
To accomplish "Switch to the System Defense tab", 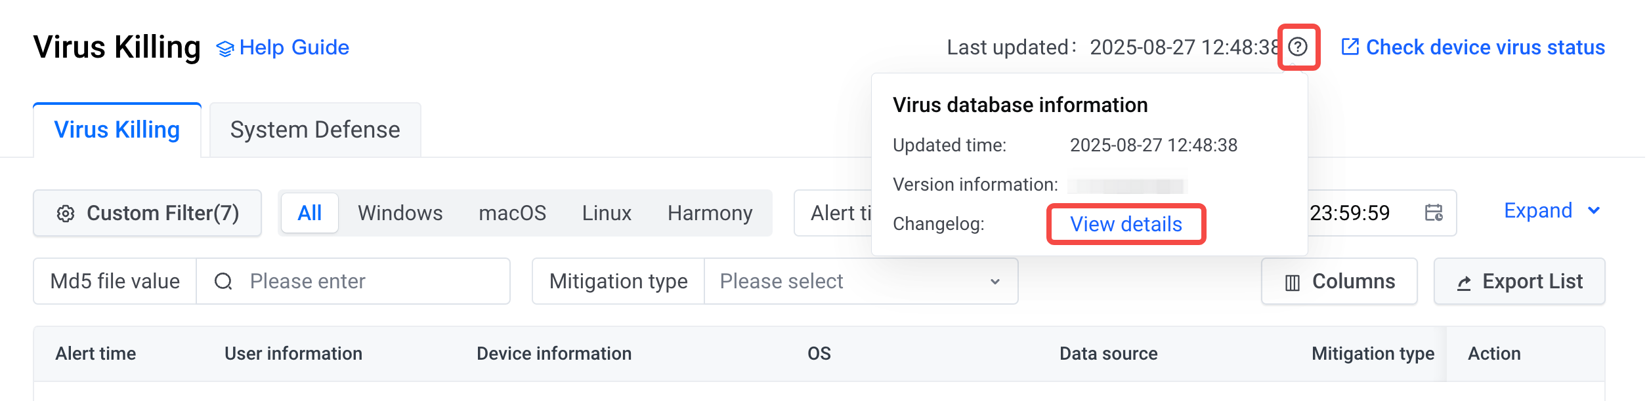I will [315, 130].
